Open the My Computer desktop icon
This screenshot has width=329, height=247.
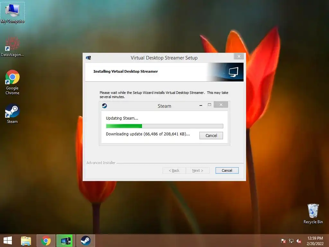tap(13, 13)
